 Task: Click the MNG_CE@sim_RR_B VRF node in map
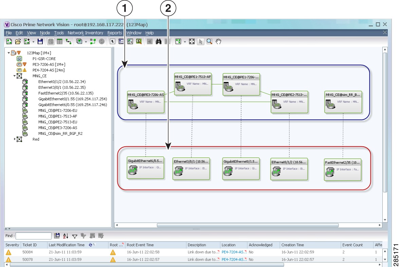343,102
